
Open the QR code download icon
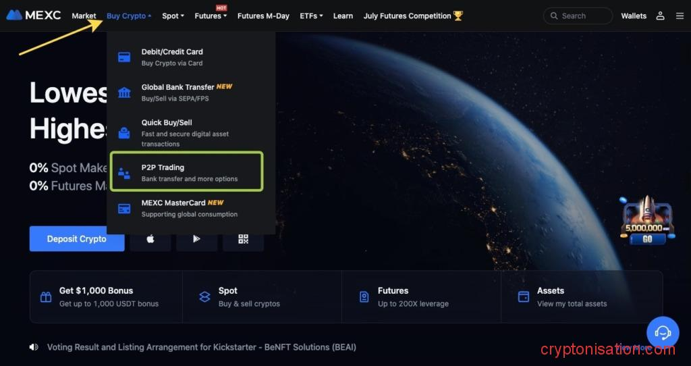point(243,239)
